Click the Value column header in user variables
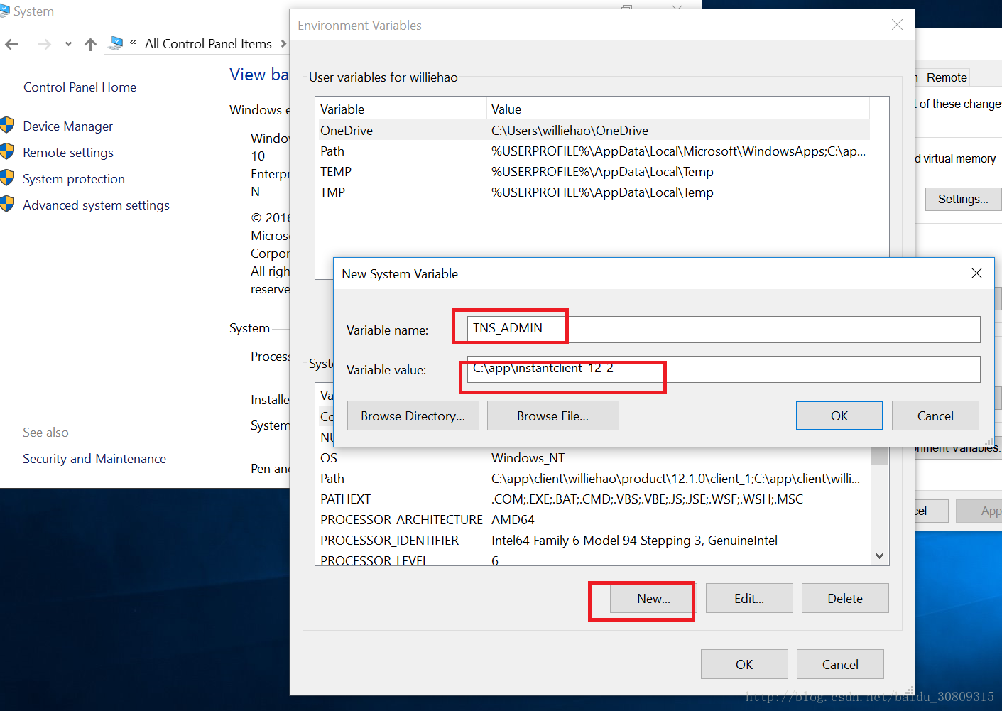Viewport: 1002px width, 711px height. point(678,109)
